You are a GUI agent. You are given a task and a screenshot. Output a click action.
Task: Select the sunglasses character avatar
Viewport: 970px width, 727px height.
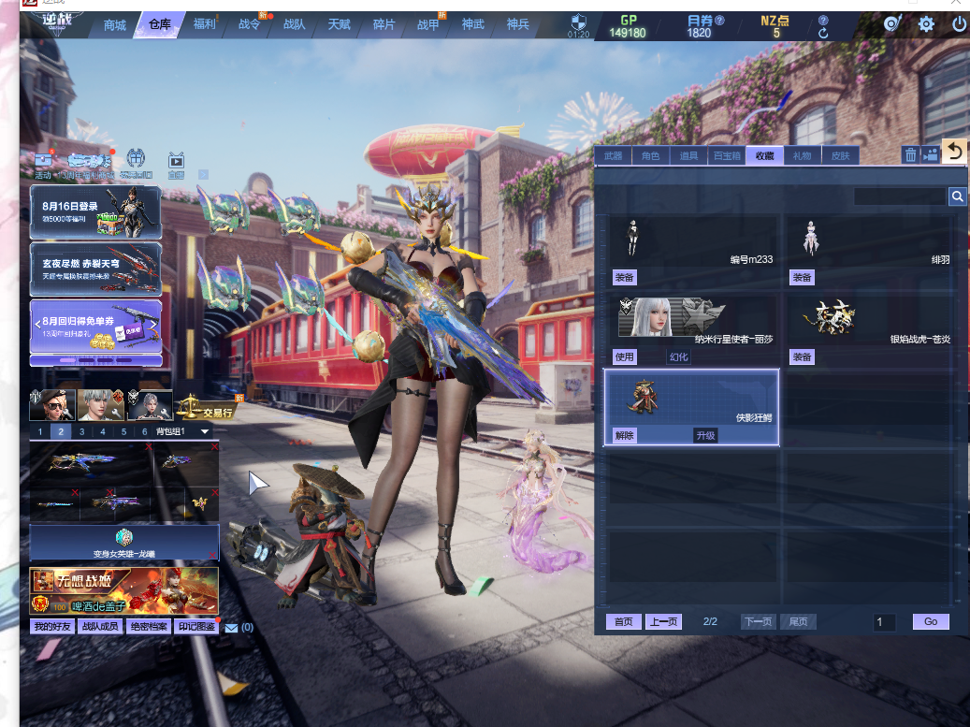pyautogui.click(x=52, y=404)
